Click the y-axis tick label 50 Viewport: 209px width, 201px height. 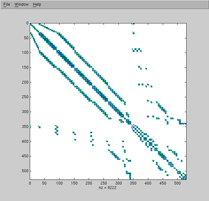click(26, 38)
